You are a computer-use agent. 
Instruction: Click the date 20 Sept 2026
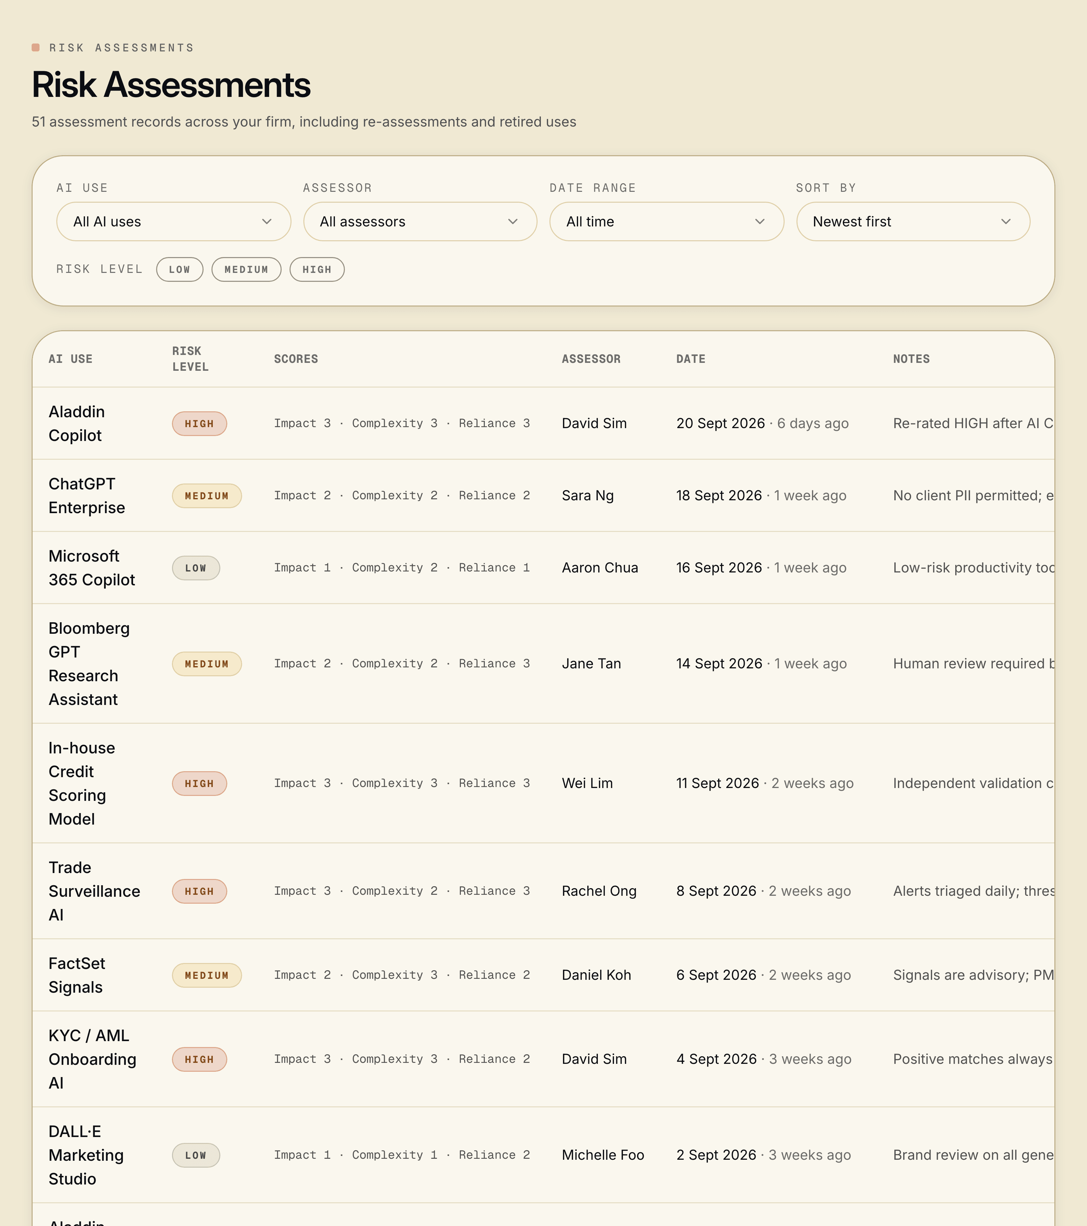[721, 423]
